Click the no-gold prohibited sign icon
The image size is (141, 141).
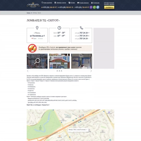pos(32,48)
